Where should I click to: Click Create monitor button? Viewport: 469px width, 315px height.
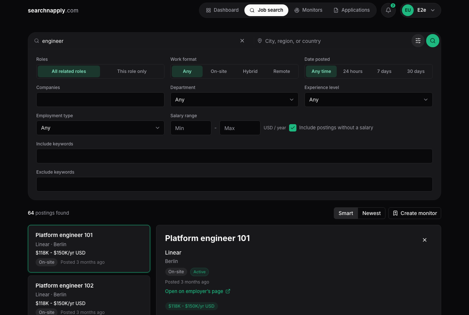tap(415, 213)
